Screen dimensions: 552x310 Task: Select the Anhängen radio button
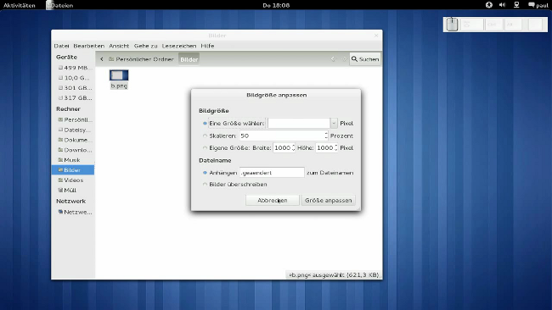205,173
